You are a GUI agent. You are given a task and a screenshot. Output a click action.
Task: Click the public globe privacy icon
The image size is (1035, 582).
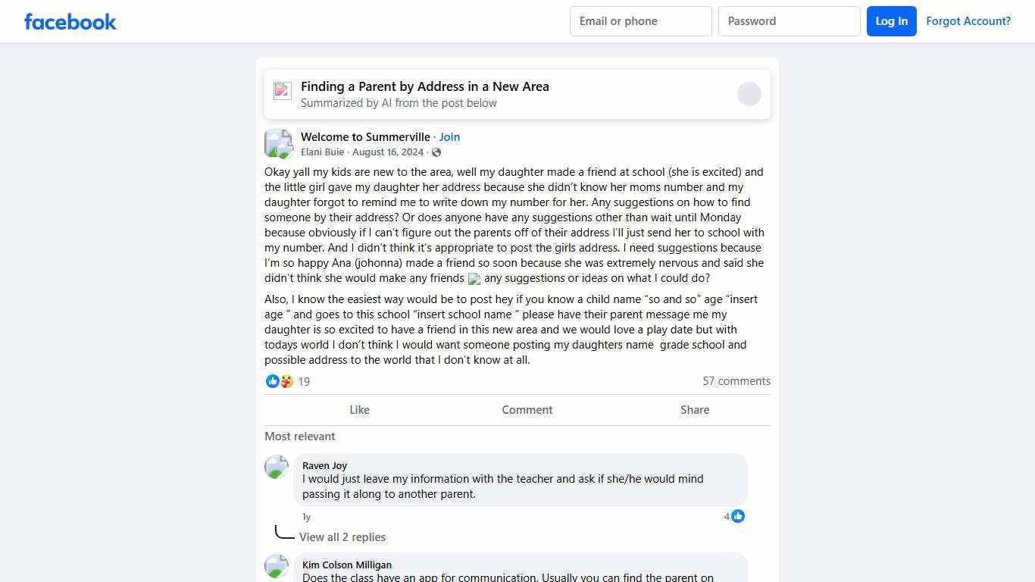pyautogui.click(x=436, y=152)
